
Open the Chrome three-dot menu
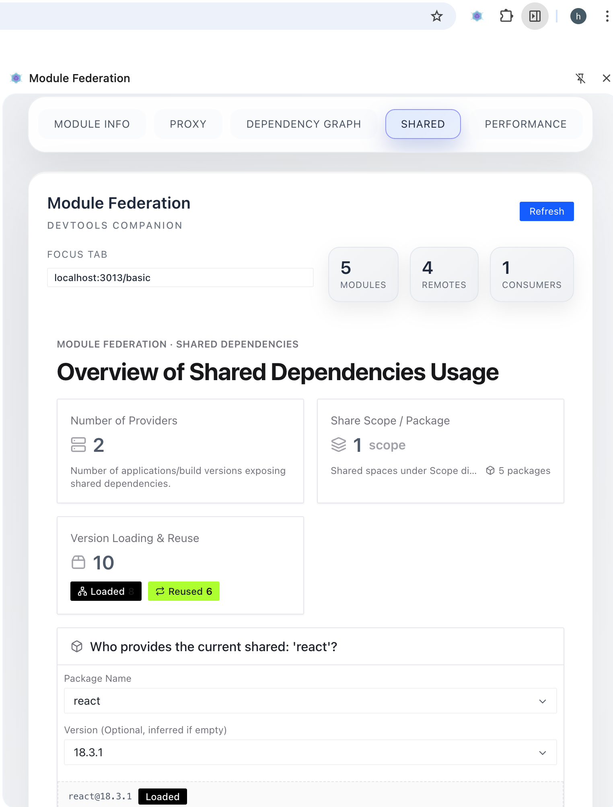[x=607, y=16]
